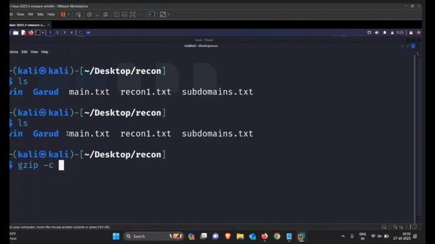The height and width of the screenshot is (244, 435).
Task: Launch terminal emulator from Kali panel
Action: pyautogui.click(x=38, y=33)
